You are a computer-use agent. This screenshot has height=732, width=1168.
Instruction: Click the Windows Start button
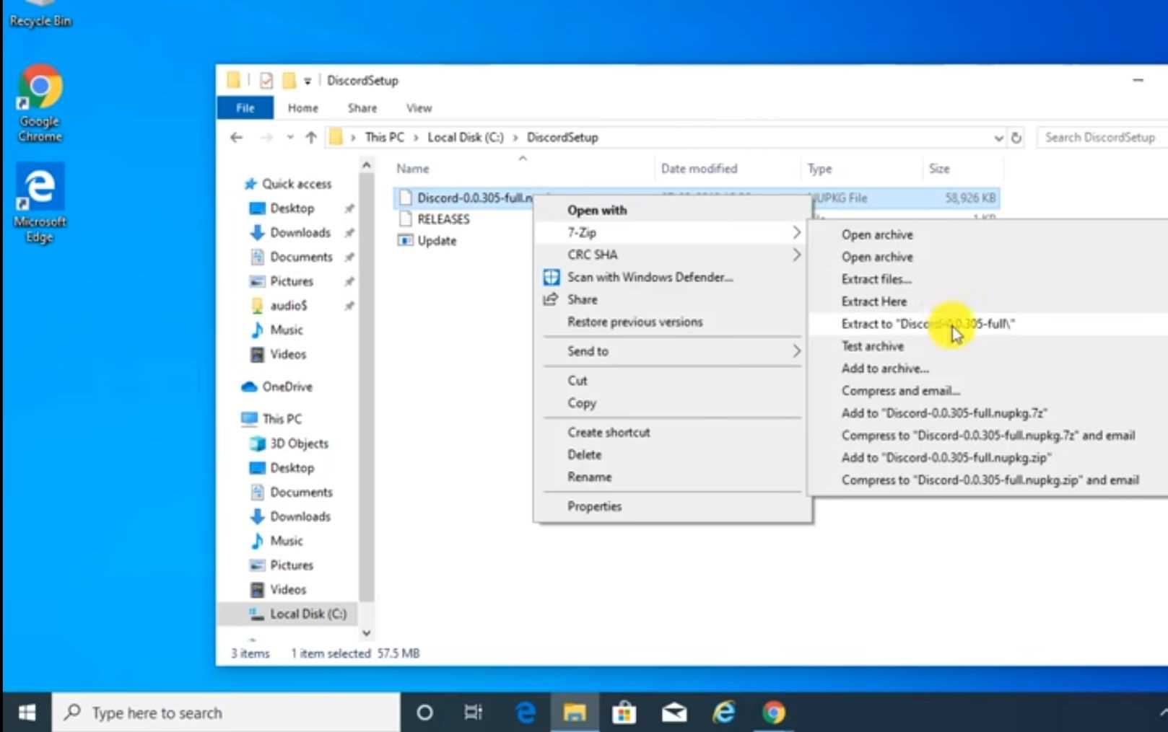(27, 713)
